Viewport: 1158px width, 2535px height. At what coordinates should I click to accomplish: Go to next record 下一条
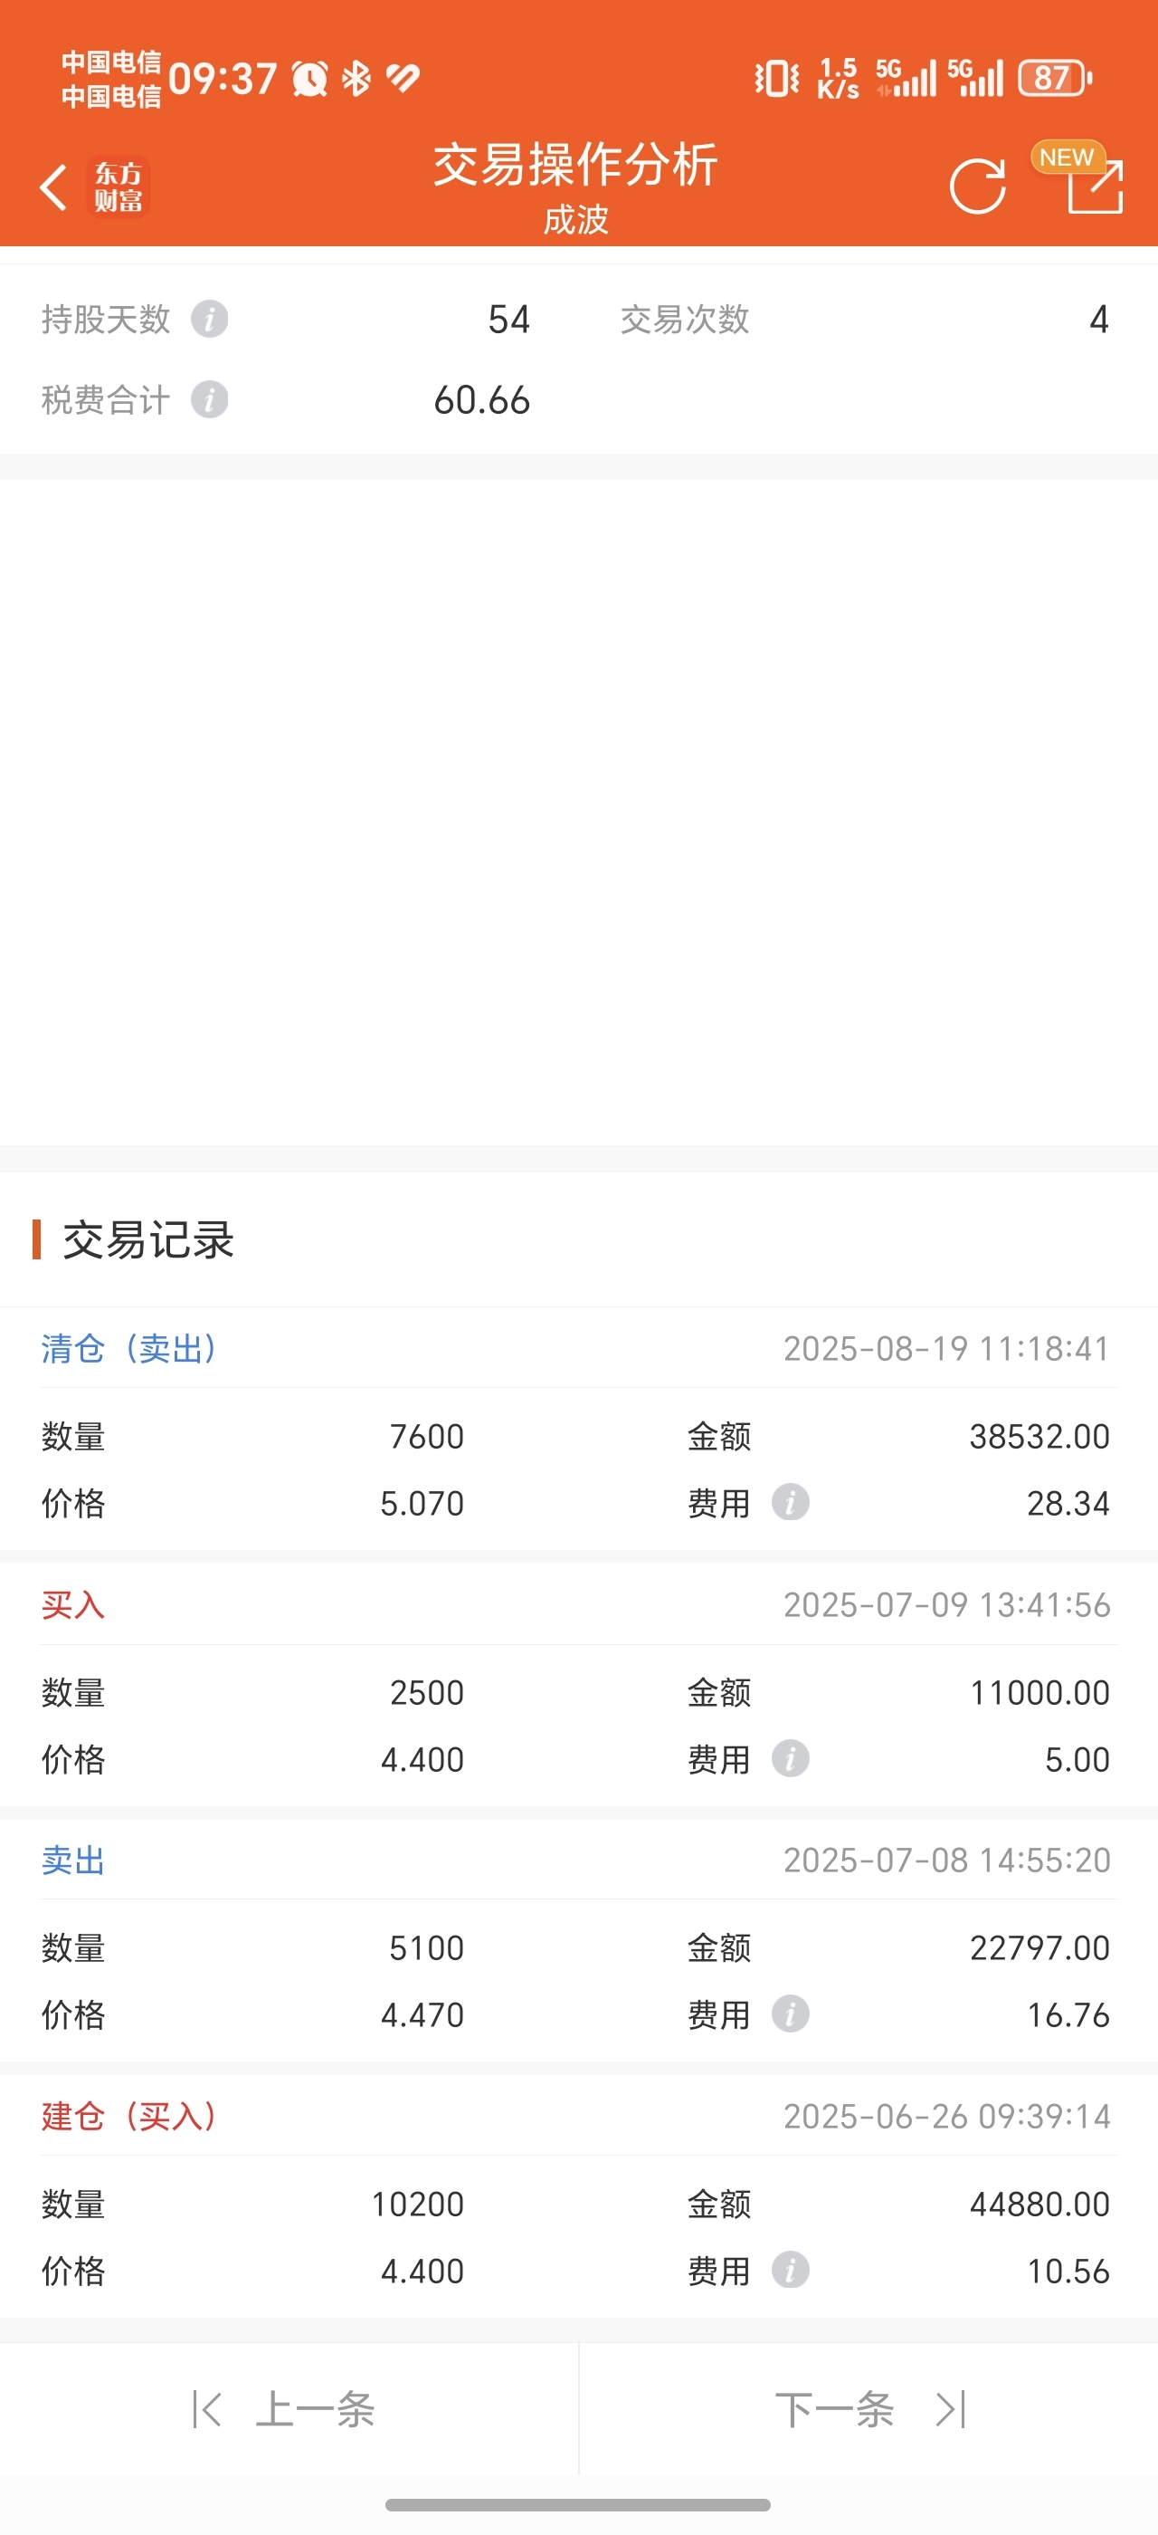coord(871,2409)
